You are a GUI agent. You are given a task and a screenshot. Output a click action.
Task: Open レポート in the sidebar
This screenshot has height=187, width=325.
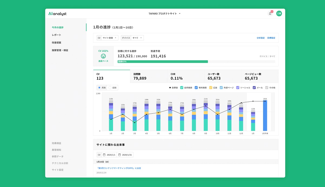(x=57, y=35)
